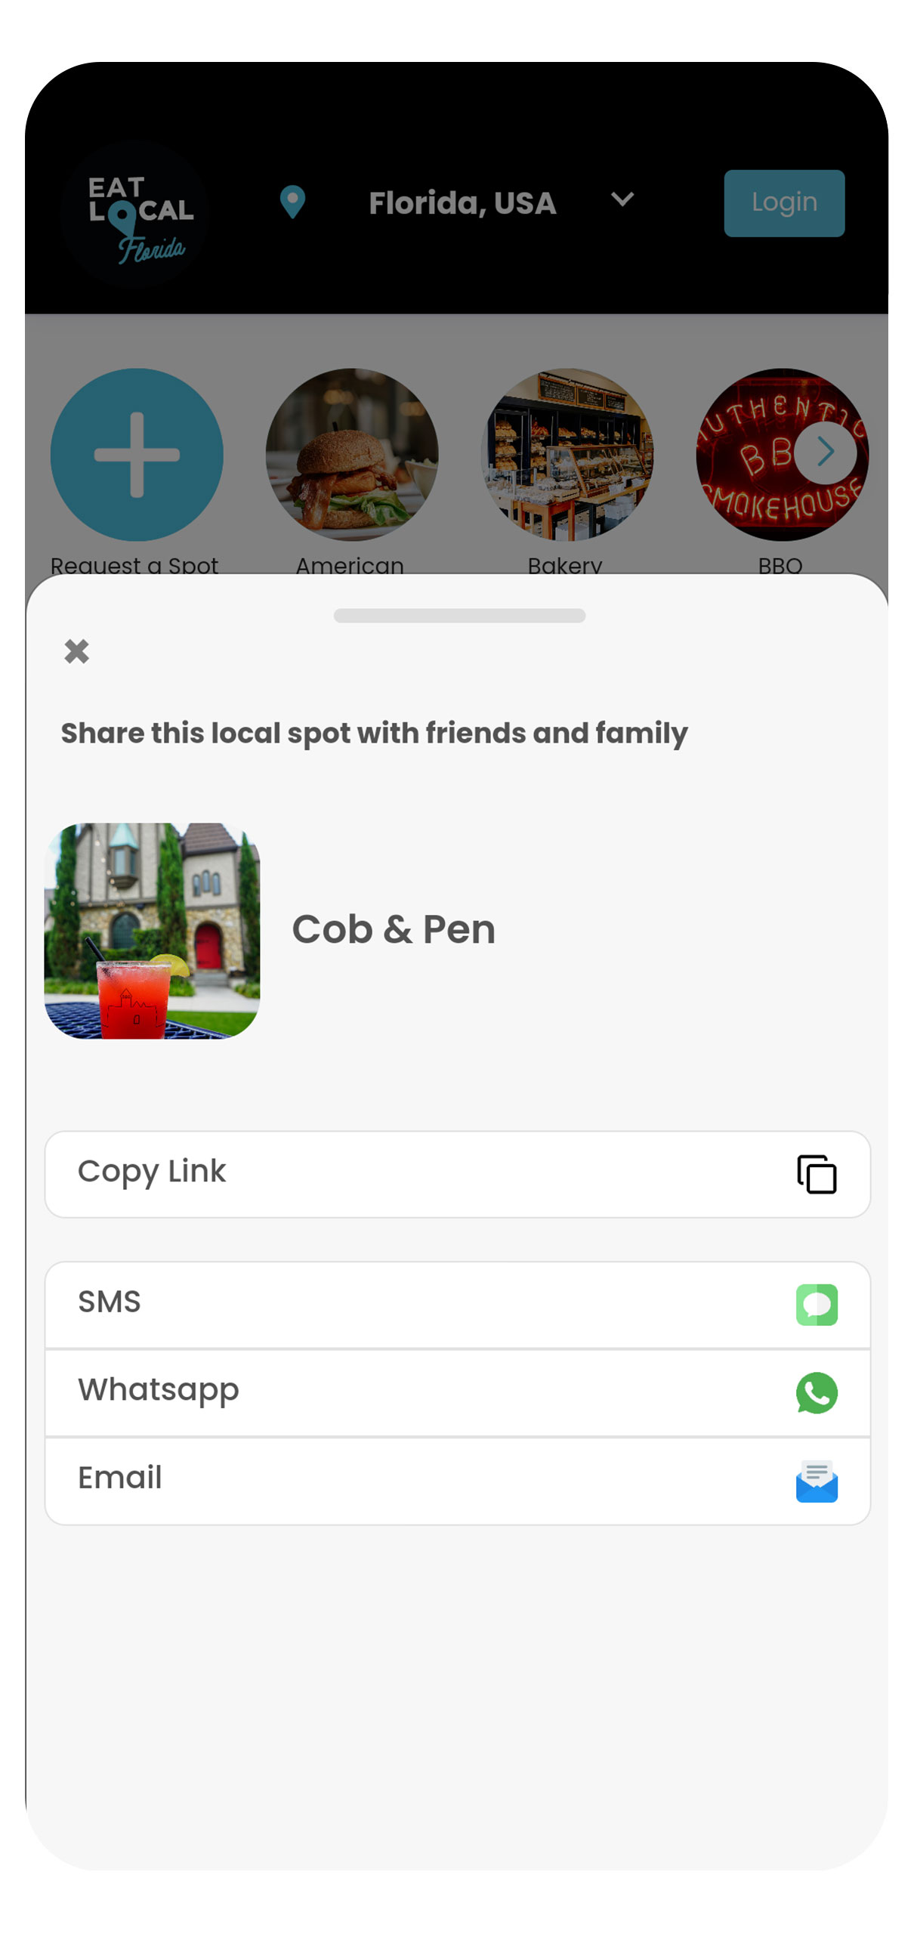Click the bottom sheet drag handle
The height and width of the screenshot is (1934, 914).
click(x=459, y=615)
